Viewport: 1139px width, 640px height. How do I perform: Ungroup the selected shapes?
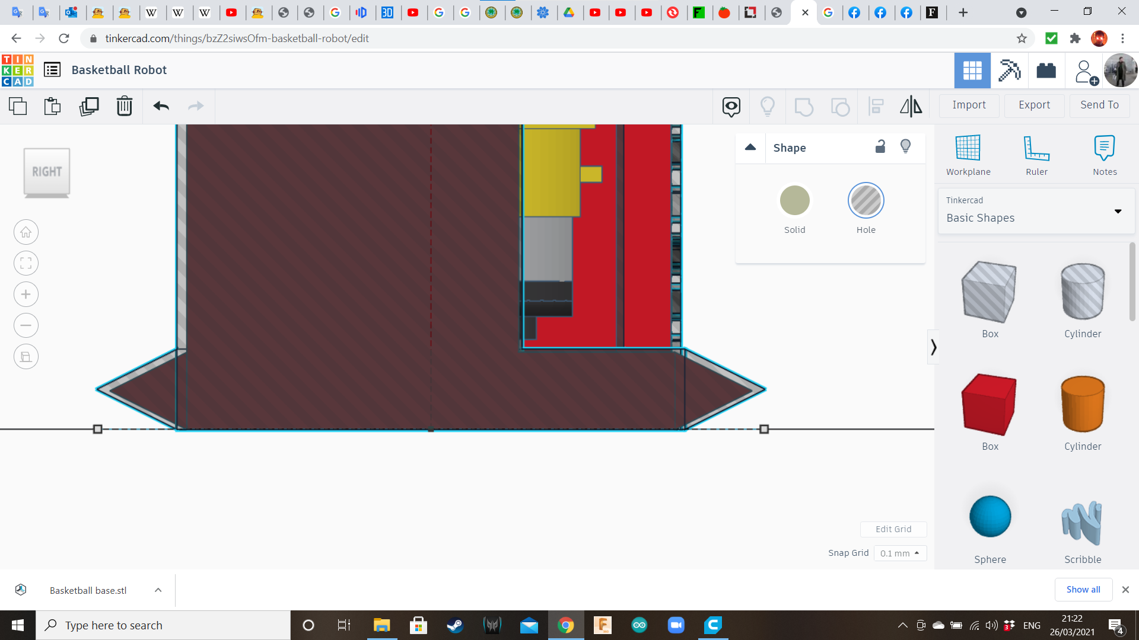(840, 106)
